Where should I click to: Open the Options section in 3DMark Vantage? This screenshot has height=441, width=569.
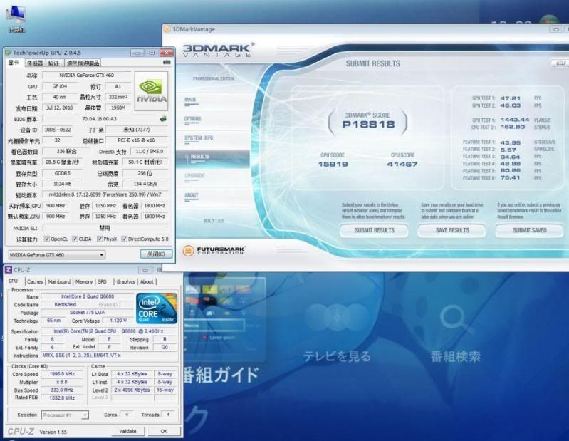pos(192,119)
